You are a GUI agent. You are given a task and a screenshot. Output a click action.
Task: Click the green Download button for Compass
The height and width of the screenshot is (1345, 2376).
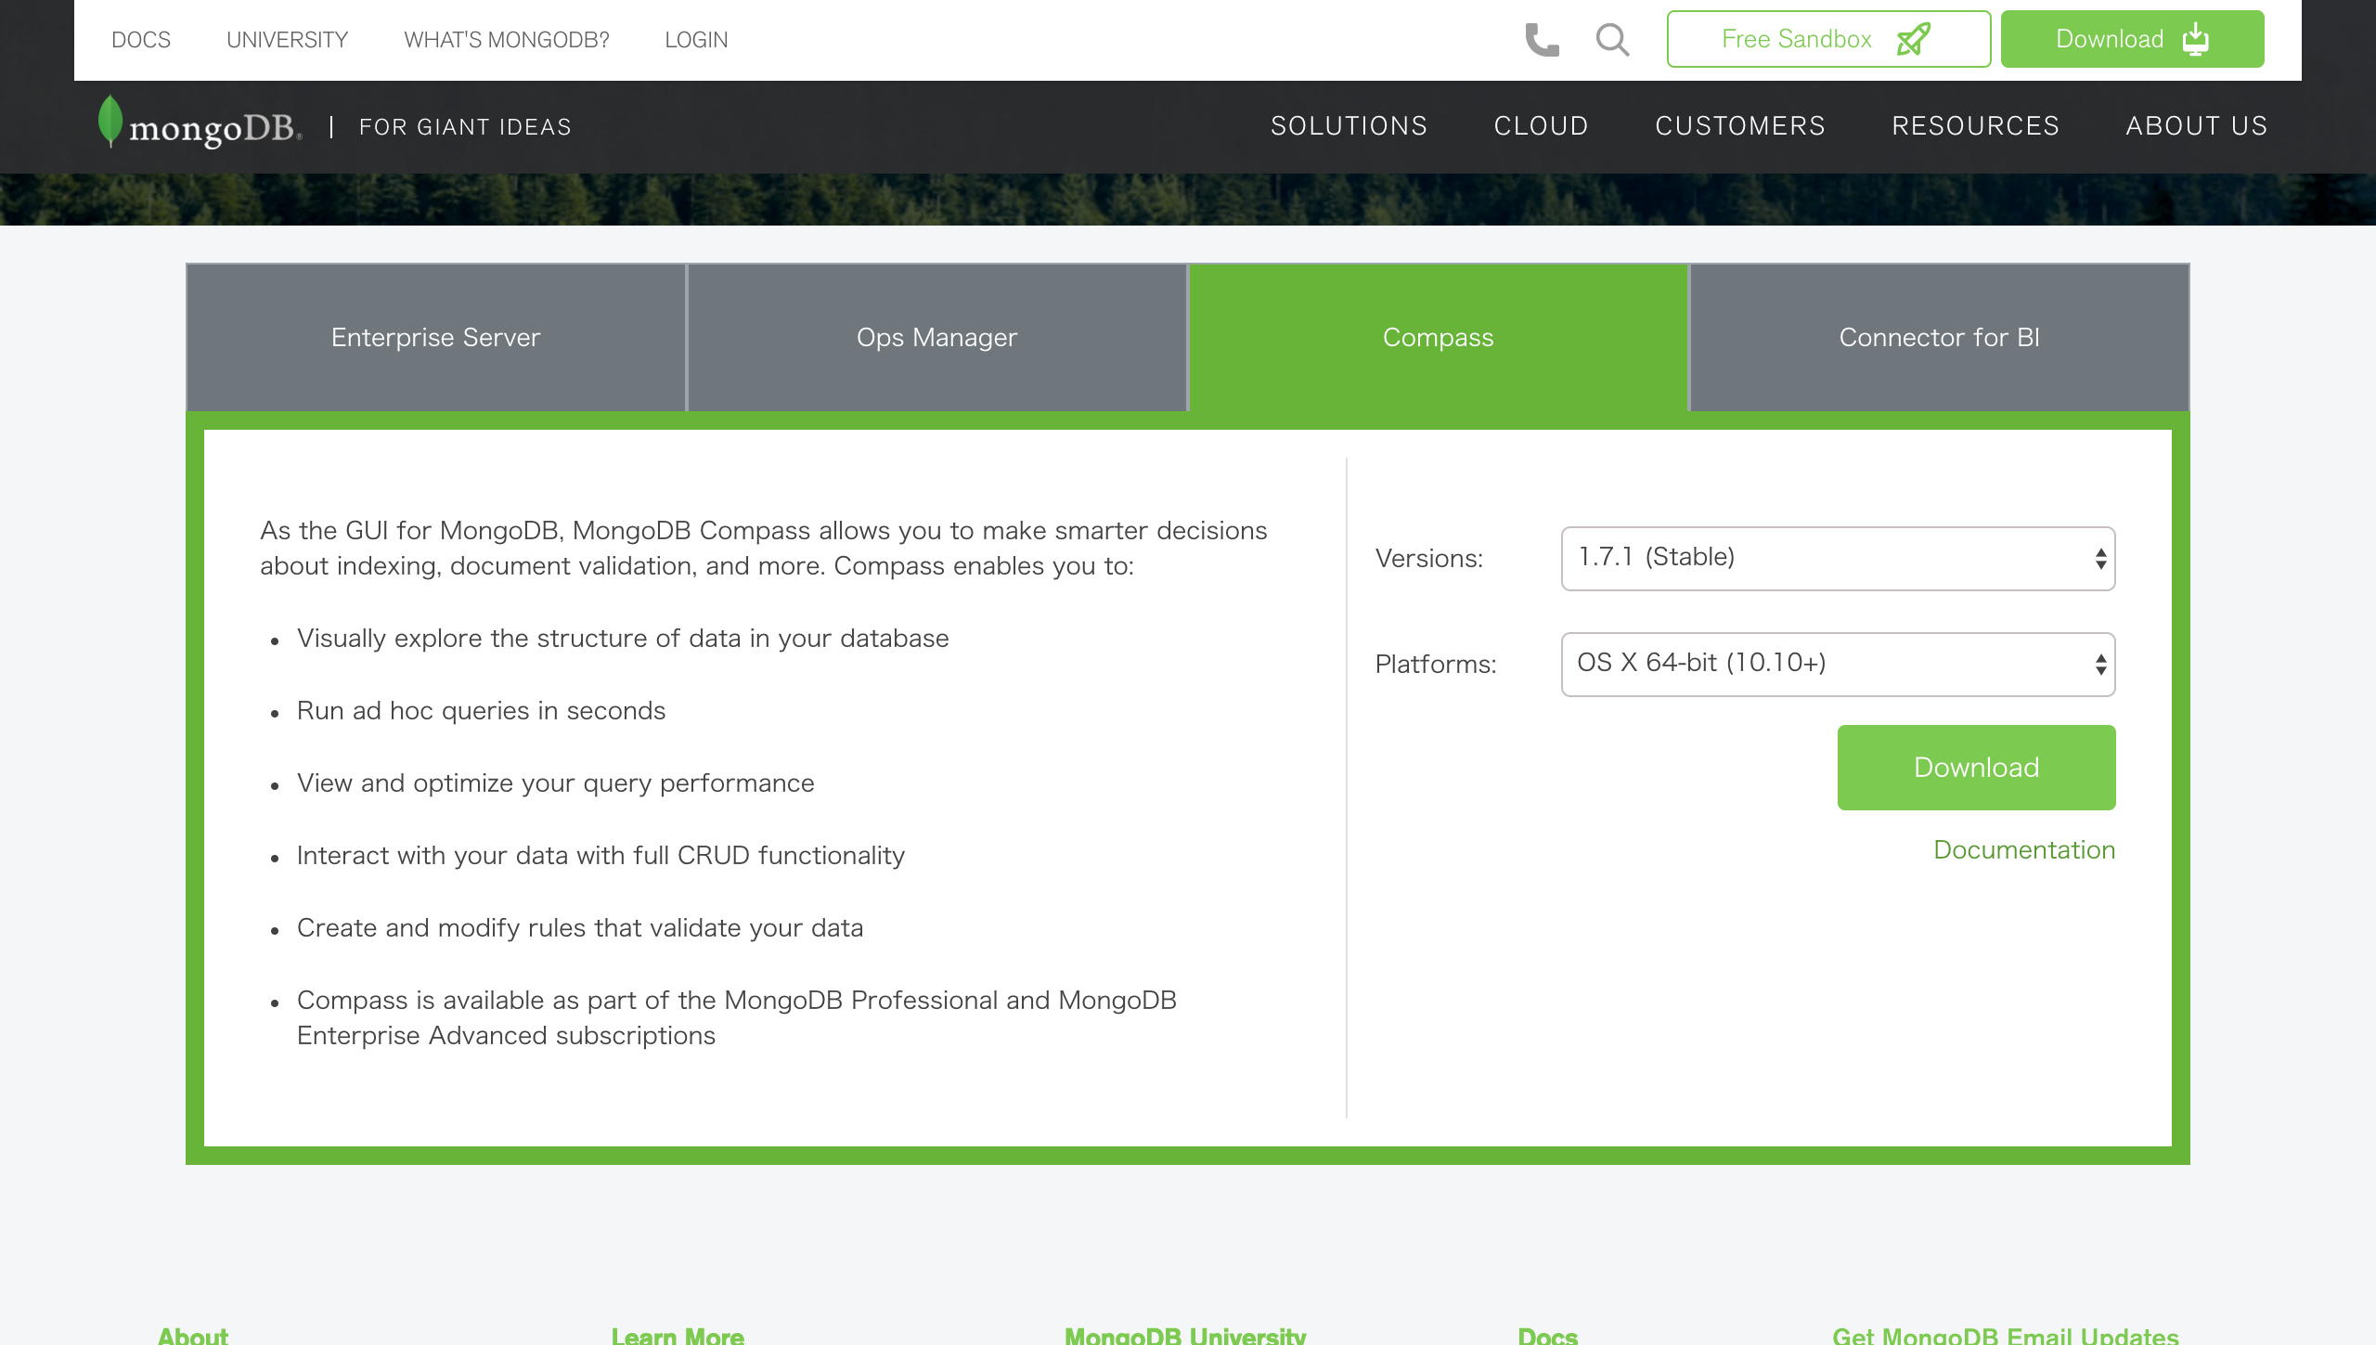tap(1976, 767)
